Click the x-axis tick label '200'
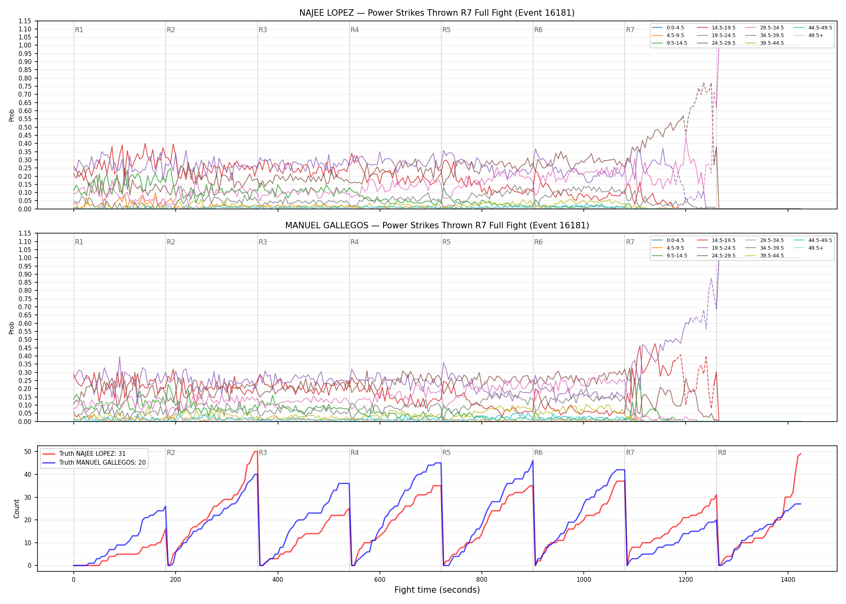 click(x=176, y=580)
